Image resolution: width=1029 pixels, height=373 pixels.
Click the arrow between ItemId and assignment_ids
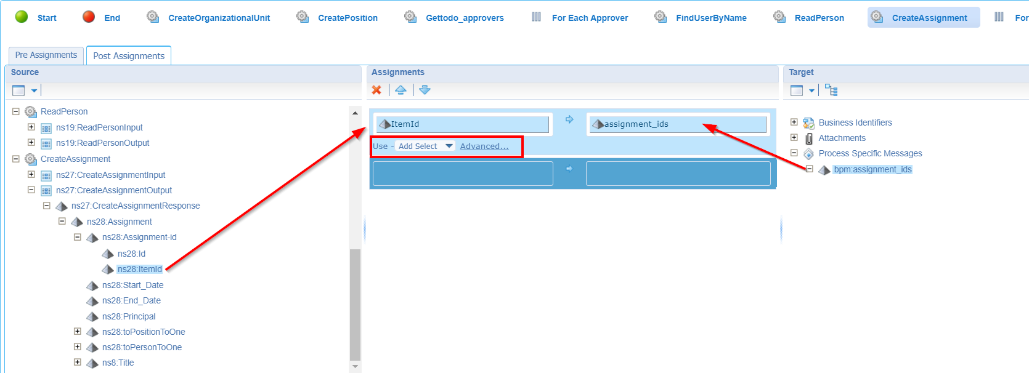pos(569,119)
